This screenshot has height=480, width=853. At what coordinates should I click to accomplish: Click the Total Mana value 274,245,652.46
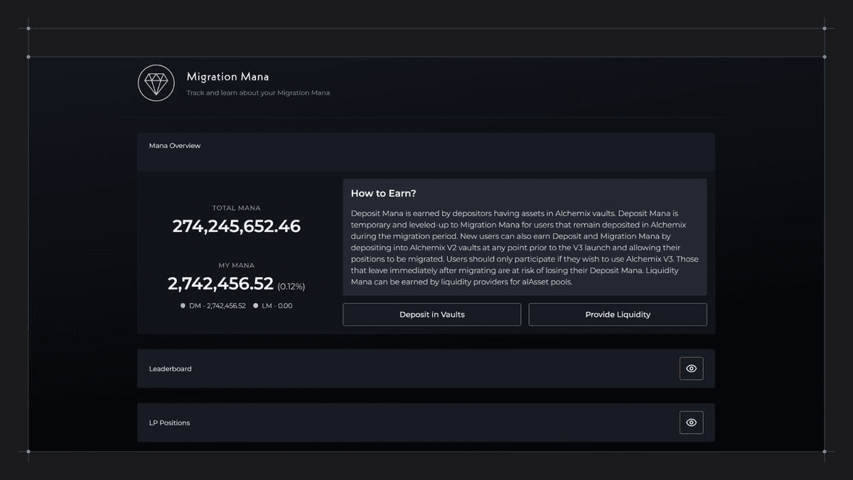(x=236, y=226)
